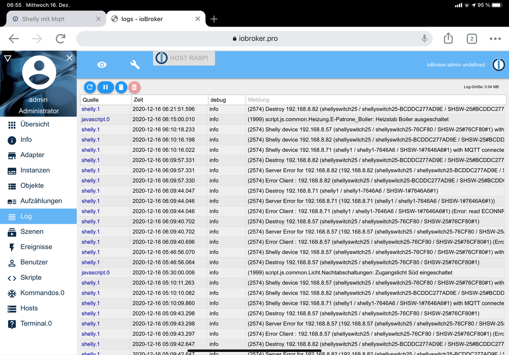The width and height of the screenshot is (509, 355).
Task: Refresh the log with the circular arrow button
Action: click(89, 87)
